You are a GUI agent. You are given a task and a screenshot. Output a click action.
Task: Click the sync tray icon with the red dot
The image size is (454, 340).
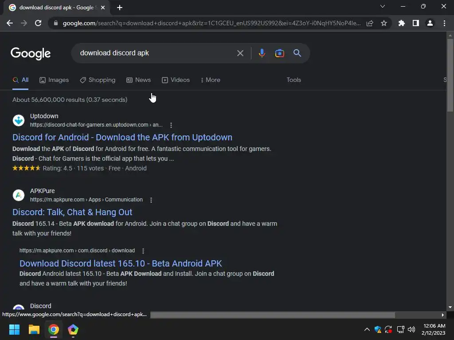click(x=388, y=329)
